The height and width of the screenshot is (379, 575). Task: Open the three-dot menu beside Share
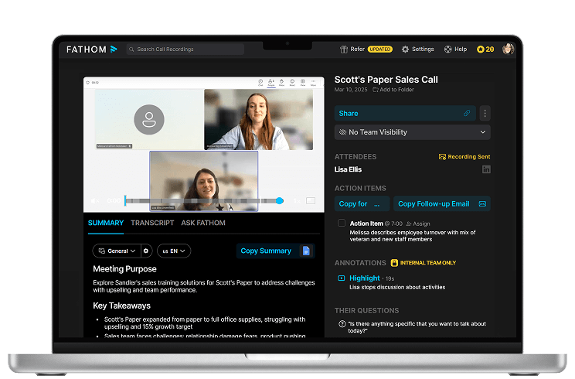click(485, 113)
